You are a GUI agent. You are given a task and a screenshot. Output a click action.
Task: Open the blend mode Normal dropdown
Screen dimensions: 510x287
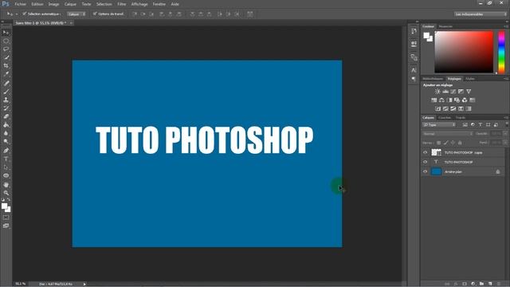447,134
